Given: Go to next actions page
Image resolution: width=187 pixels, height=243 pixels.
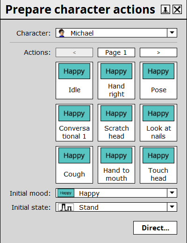Looking at the screenshot, I should (x=158, y=52).
